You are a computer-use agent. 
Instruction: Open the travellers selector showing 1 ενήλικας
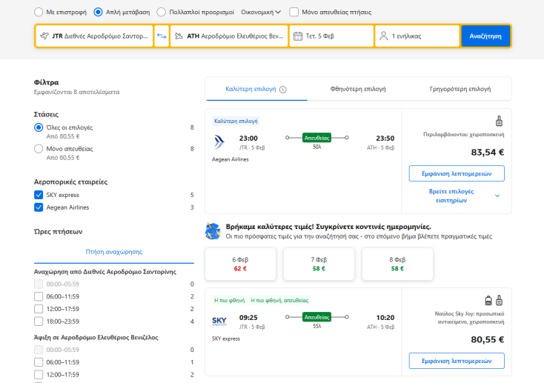pos(417,36)
